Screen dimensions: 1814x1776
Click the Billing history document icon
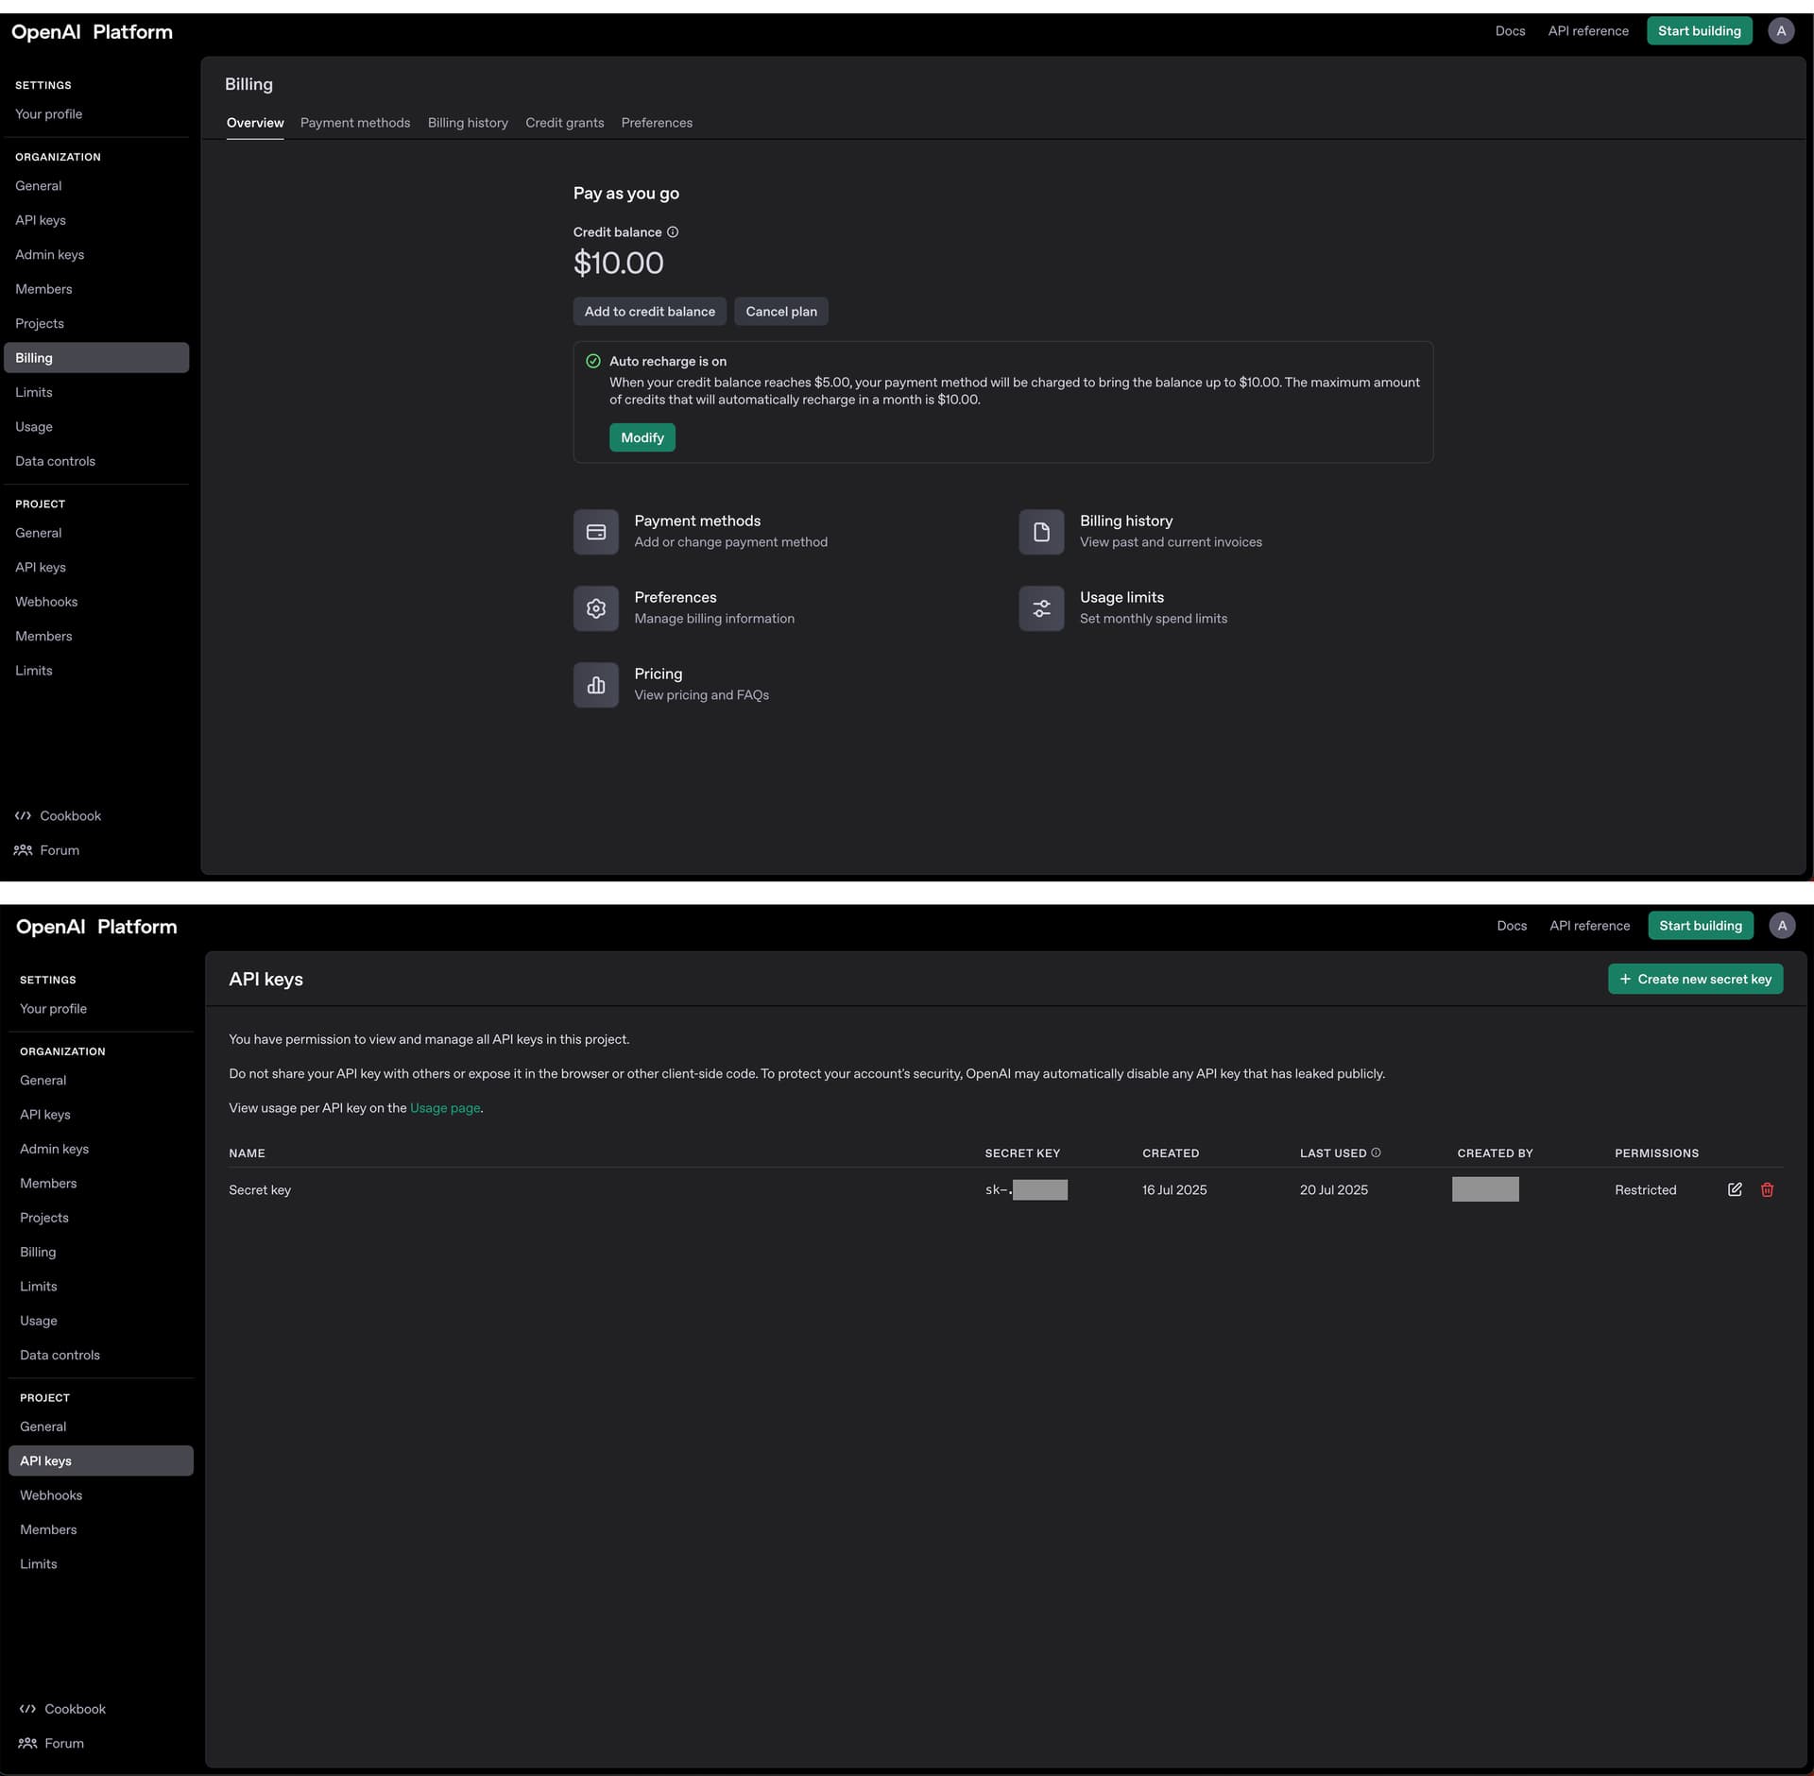[x=1041, y=532]
